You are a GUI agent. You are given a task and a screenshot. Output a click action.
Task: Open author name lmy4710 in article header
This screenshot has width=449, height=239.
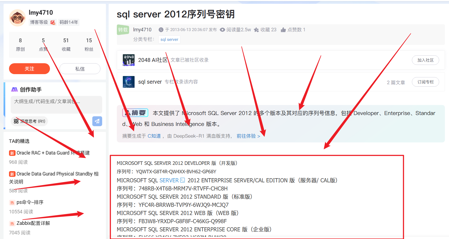(x=142, y=30)
